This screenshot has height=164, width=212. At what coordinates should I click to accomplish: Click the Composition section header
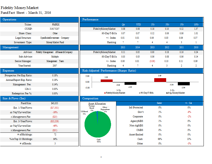(142, 99)
